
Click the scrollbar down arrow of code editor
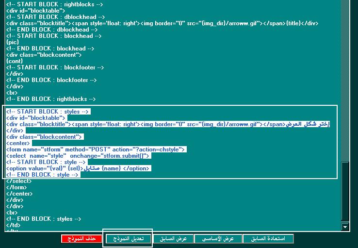[345, 227]
